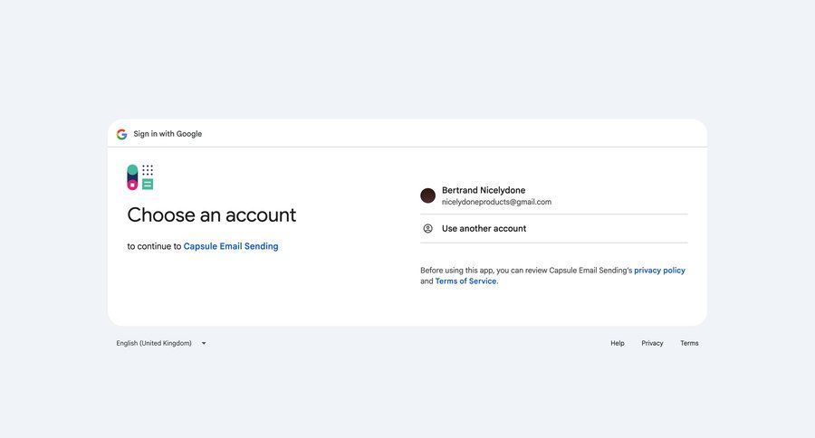Click Bertrand Nicelydone's profile avatar
The image size is (815, 438).
pyautogui.click(x=428, y=195)
